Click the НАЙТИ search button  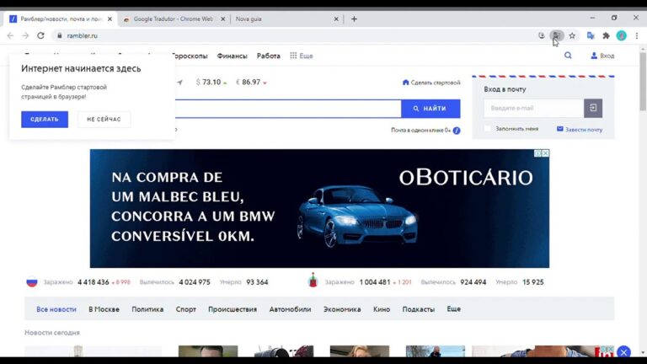pyautogui.click(x=430, y=109)
